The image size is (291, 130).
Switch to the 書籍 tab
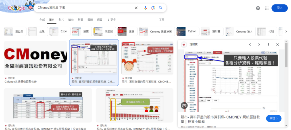pyautogui.click(x=90, y=20)
